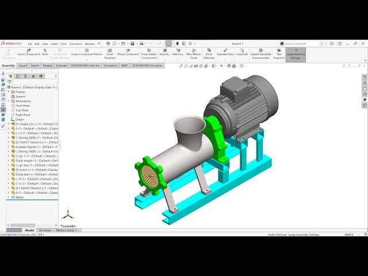Image resolution: width=368 pixels, height=276 pixels.
Task: Click Zoom to Fit in view toolbar
Action: pyautogui.click(x=181, y=66)
